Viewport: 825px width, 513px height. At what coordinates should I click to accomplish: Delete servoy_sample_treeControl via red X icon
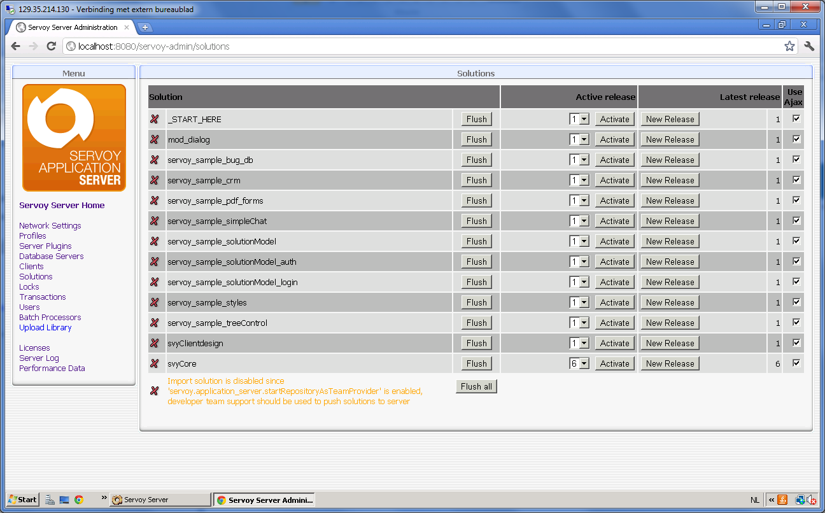click(154, 323)
